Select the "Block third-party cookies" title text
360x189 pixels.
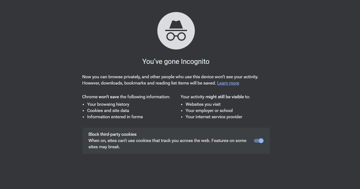point(112,134)
